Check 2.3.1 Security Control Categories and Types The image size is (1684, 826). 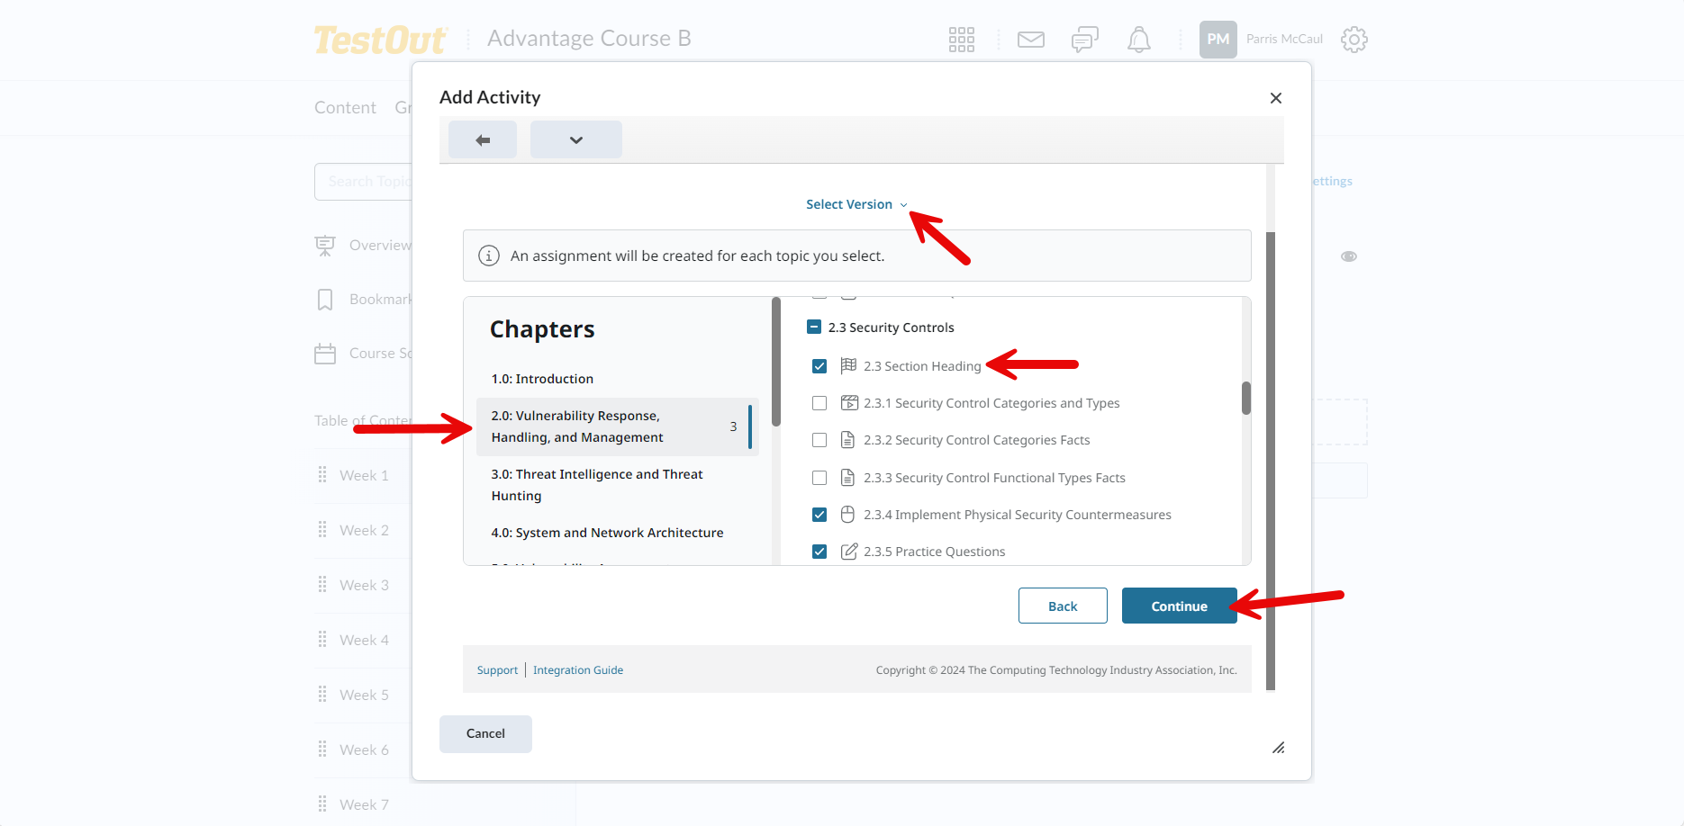point(819,403)
